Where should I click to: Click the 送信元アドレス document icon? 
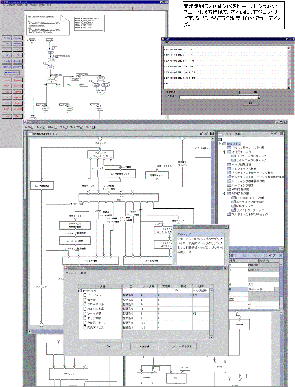click(x=85, y=323)
